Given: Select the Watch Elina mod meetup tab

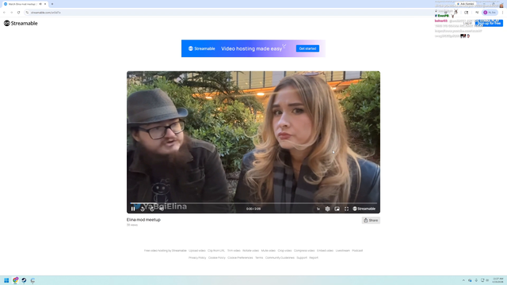Looking at the screenshot, I should pos(25,4).
